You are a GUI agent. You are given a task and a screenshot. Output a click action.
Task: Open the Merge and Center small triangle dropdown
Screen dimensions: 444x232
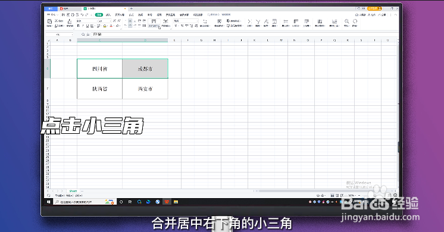point(159,26)
